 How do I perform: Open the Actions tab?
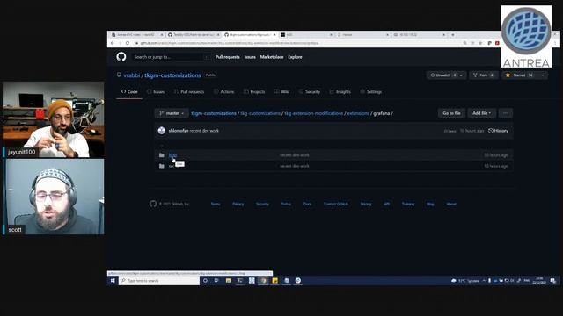coord(223,91)
